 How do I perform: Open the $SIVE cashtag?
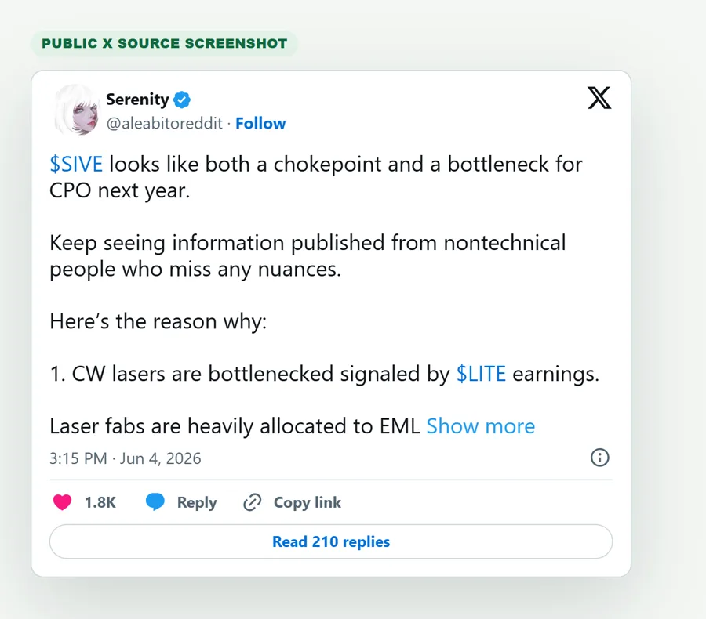point(76,165)
